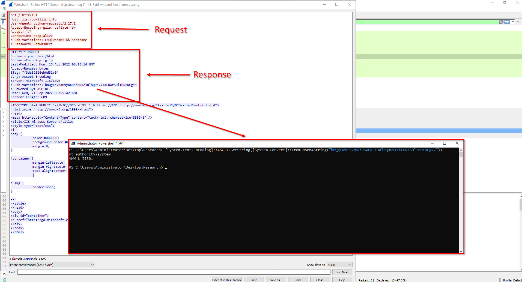
Task: Click the request X-Rob-Variations CMD|whoami line
Action: click(x=49, y=40)
